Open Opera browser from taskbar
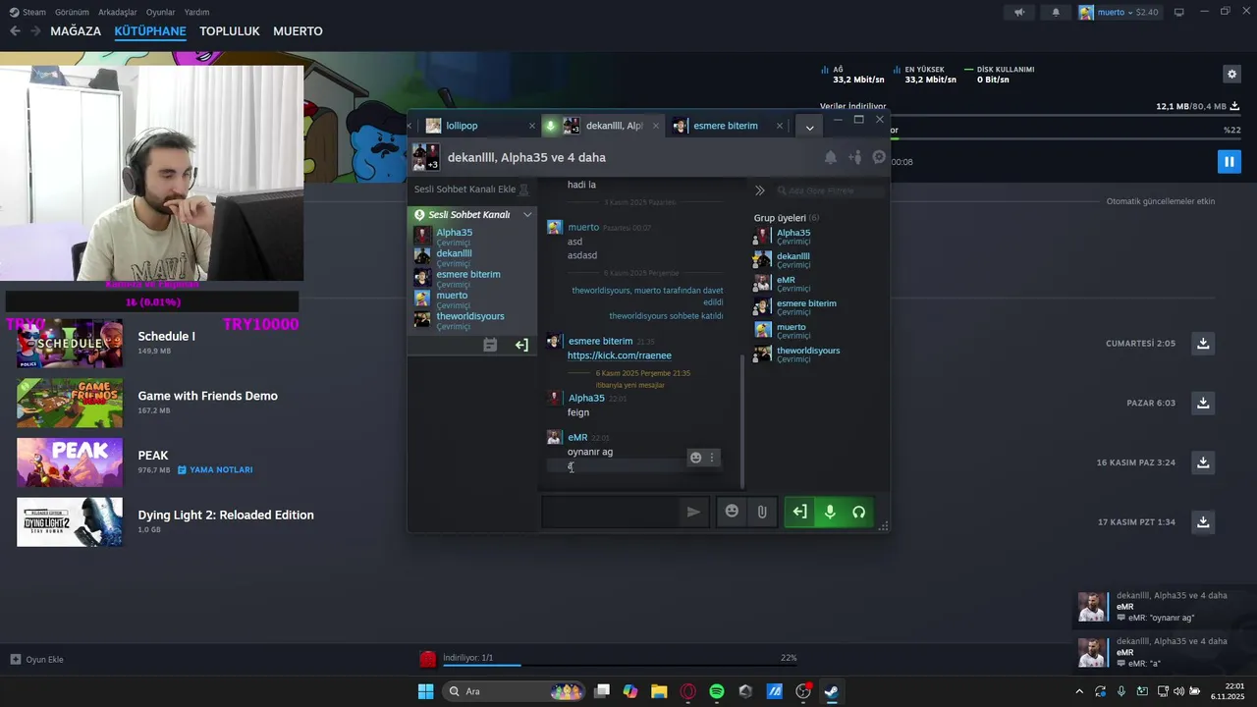 [x=687, y=691]
